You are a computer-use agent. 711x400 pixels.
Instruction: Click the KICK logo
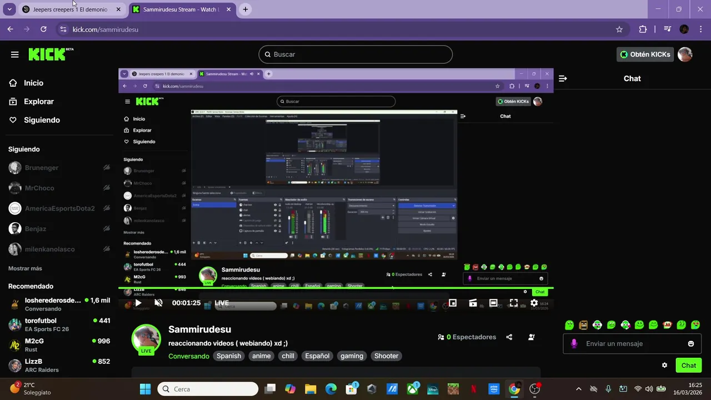51,54
